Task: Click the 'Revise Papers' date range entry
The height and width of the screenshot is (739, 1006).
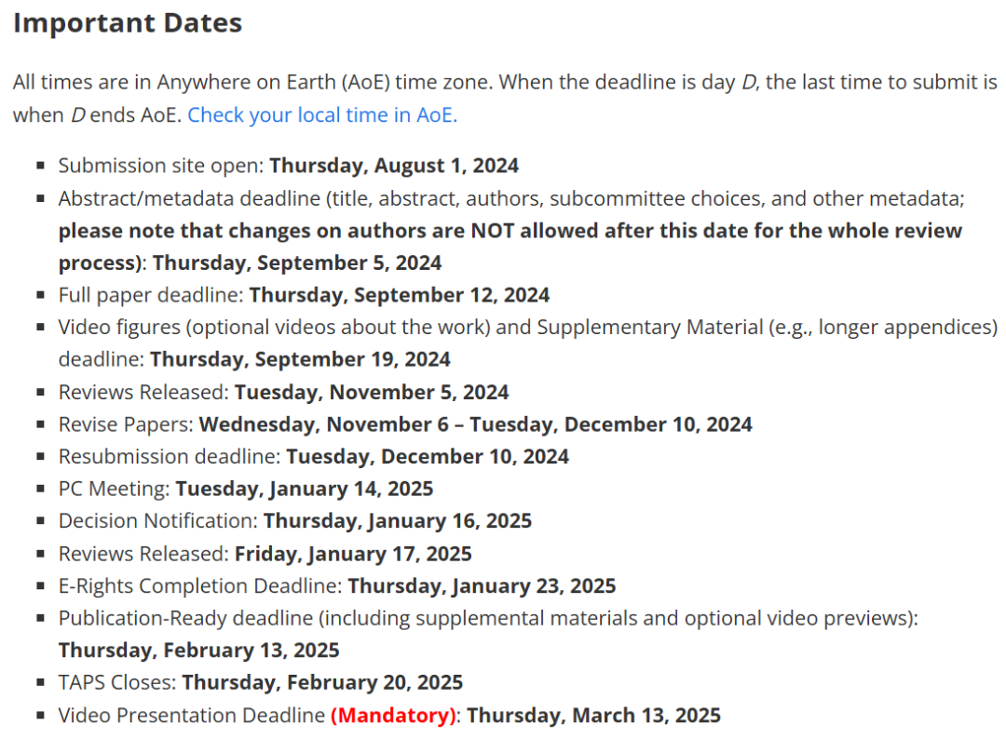Action: pyautogui.click(x=405, y=424)
